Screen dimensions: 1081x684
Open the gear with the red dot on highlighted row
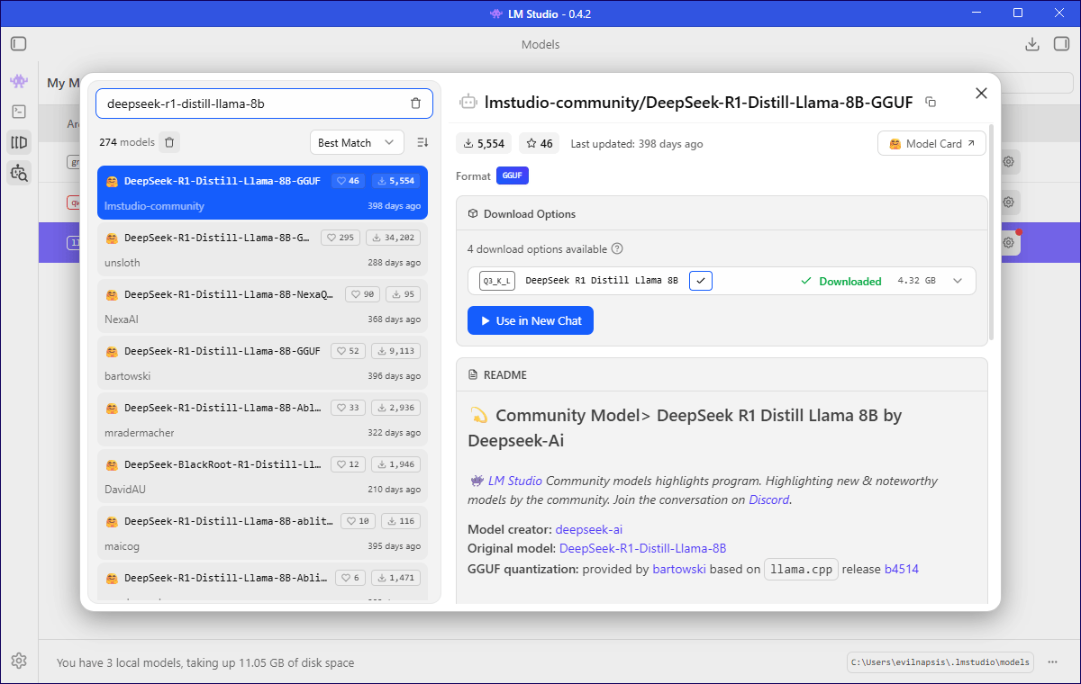point(1009,242)
